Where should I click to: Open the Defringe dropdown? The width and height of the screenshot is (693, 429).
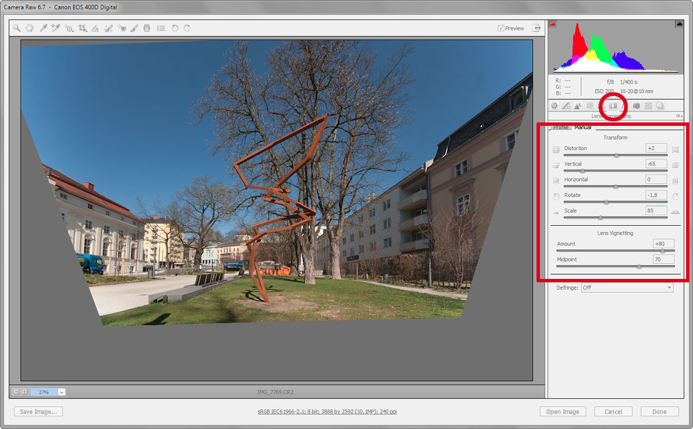pyautogui.click(x=627, y=288)
